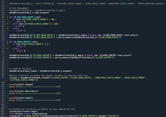Collapse the def IS_WIDE_CRATER fold arrow

(7, 42)
